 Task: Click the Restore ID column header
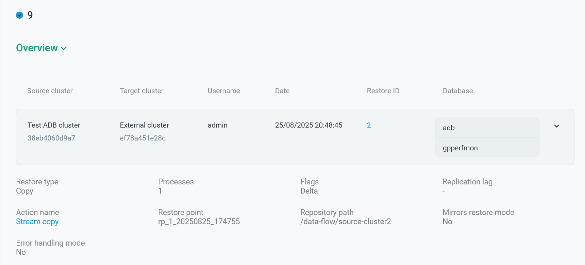[x=383, y=91]
